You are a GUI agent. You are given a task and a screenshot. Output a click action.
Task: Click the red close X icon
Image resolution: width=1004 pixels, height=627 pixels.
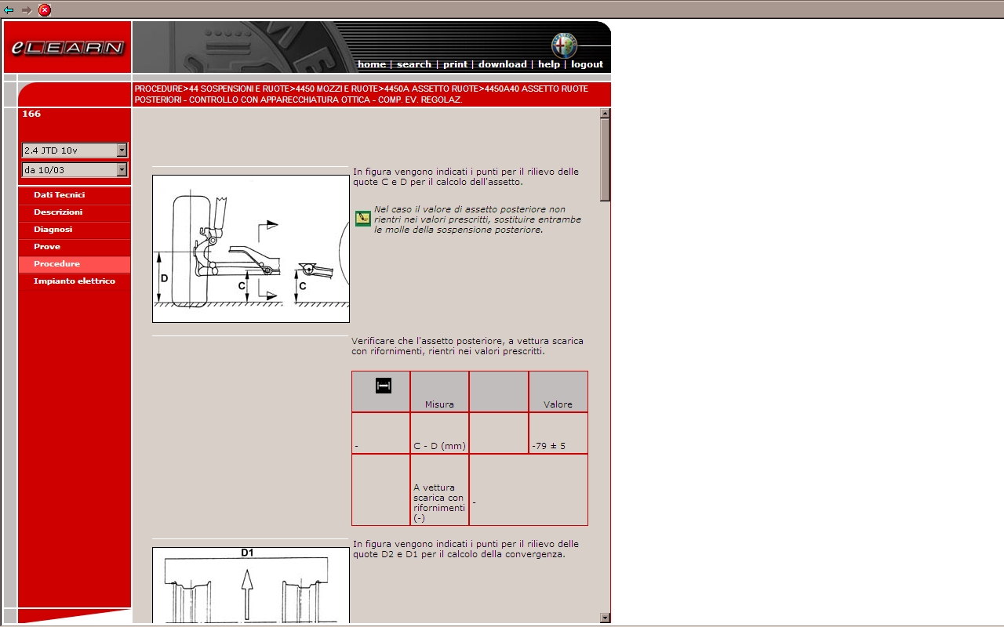click(x=45, y=10)
